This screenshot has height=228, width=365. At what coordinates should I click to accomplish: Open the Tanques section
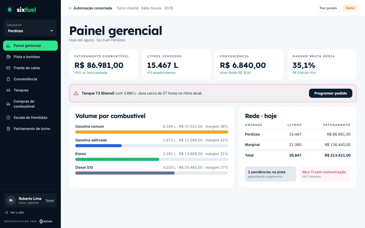pos(30,90)
